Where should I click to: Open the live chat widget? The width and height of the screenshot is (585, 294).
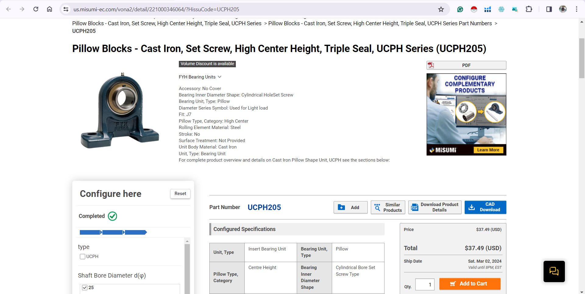pos(554,271)
